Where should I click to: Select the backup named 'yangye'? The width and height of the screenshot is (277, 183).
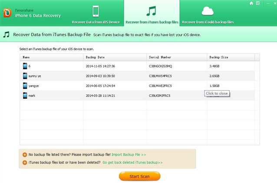point(33,86)
